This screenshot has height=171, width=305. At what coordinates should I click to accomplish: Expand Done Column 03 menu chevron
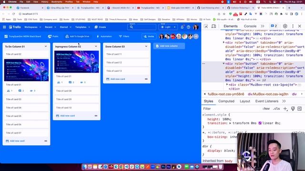tap(146, 47)
